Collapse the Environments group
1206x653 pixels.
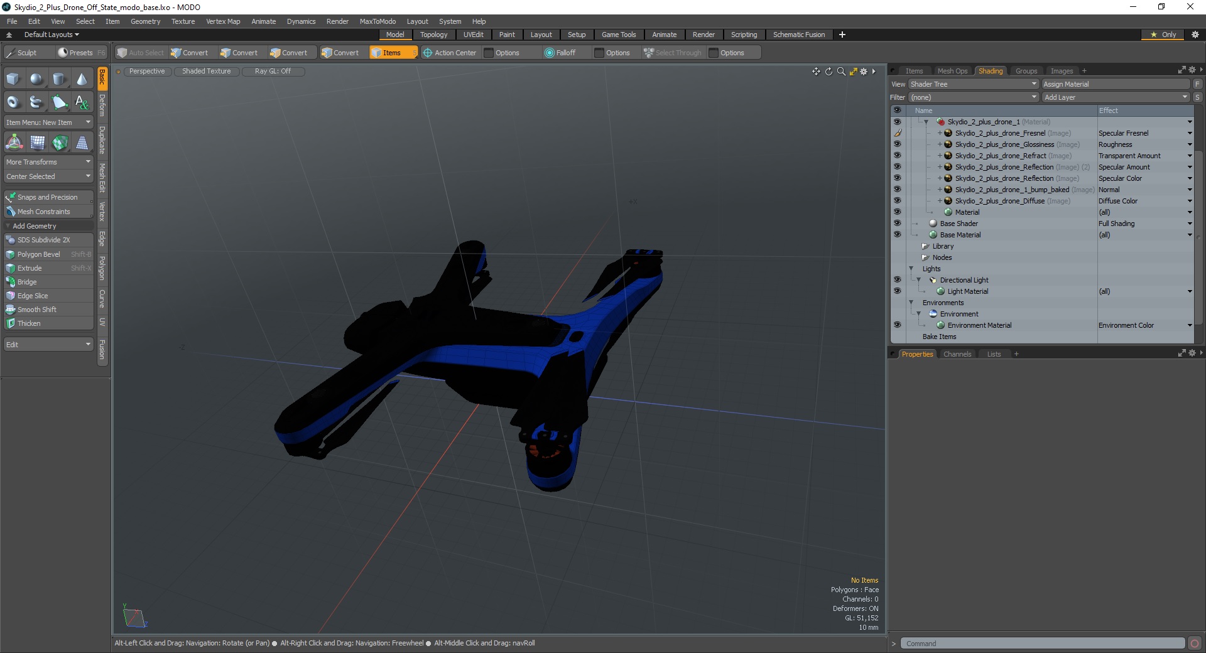tap(911, 303)
